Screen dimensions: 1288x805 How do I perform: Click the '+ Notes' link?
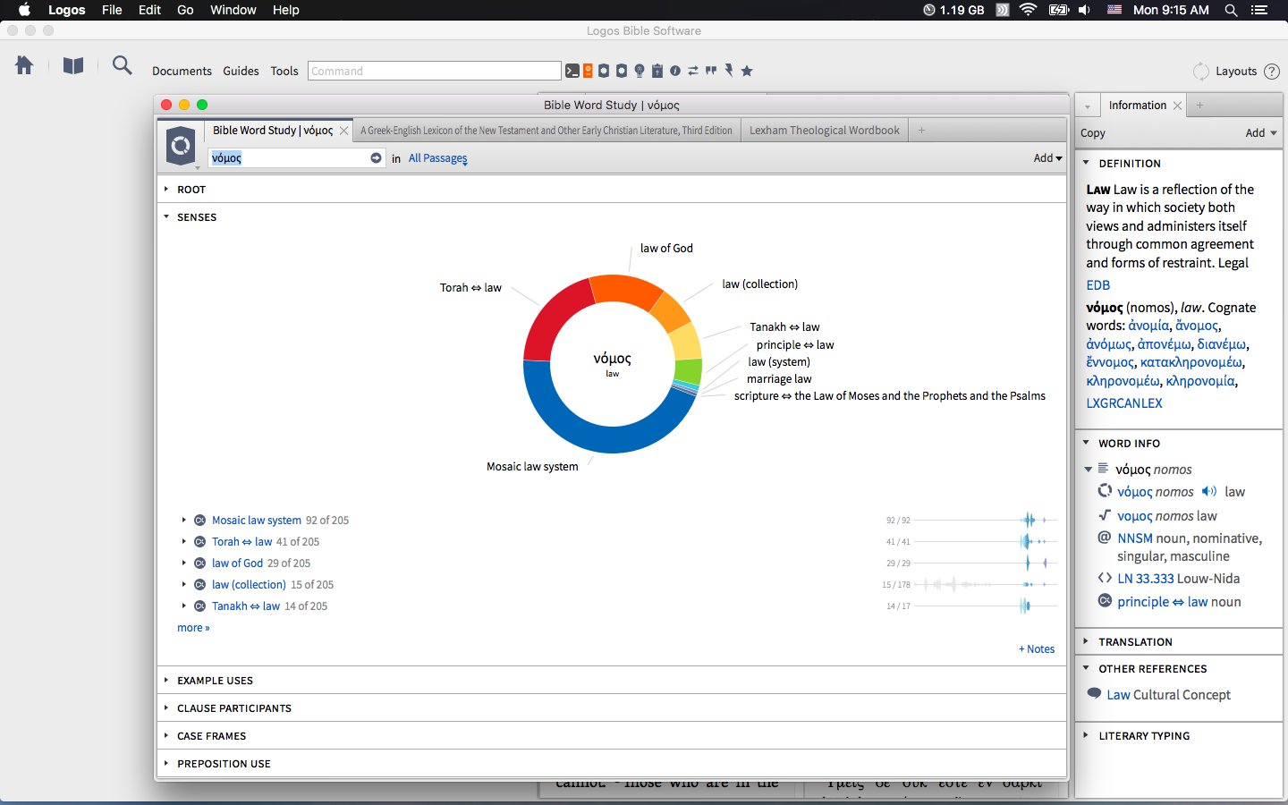tap(1037, 649)
